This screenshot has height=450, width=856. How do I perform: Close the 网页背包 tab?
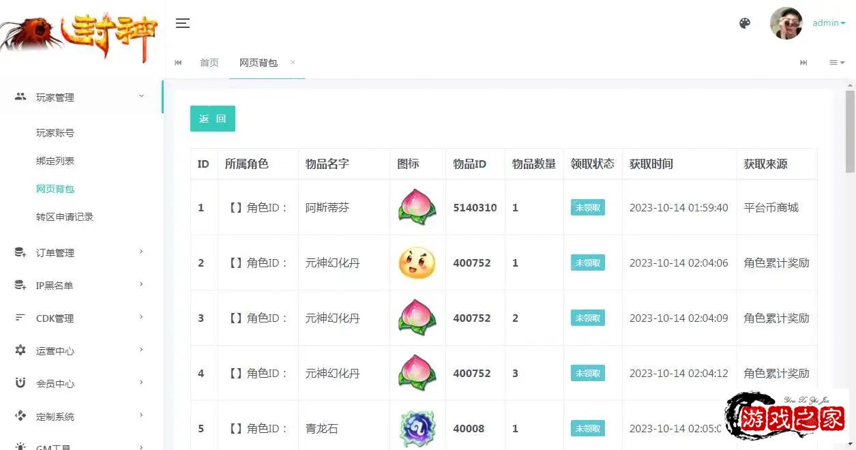click(293, 62)
